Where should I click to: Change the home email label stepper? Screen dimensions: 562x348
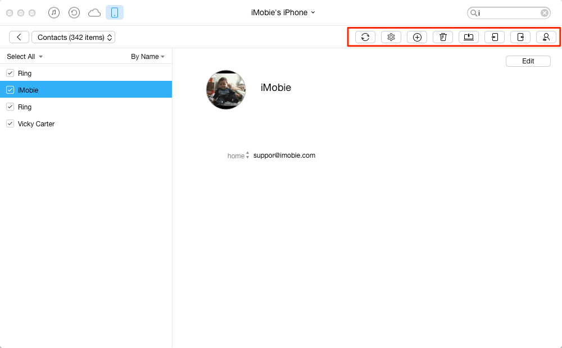click(247, 155)
